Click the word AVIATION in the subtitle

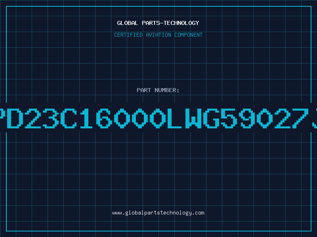(158, 35)
